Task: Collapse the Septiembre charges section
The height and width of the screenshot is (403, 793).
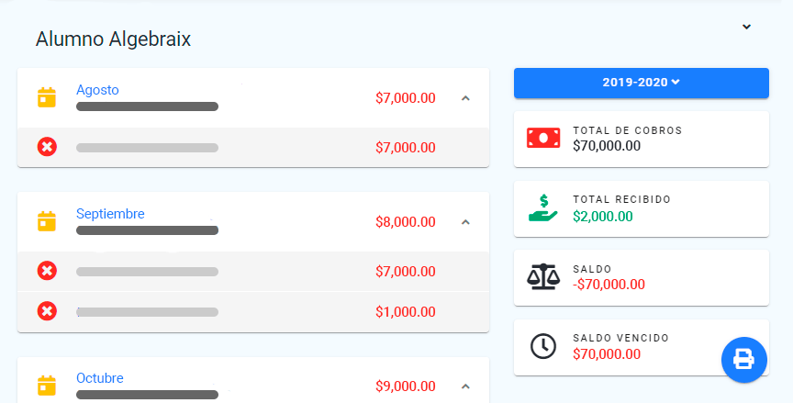Action: [465, 221]
